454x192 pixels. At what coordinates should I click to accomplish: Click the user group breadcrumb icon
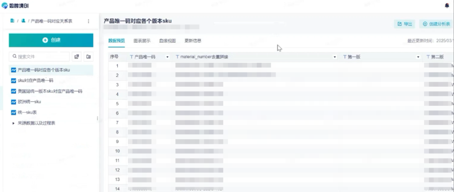tap(23, 21)
